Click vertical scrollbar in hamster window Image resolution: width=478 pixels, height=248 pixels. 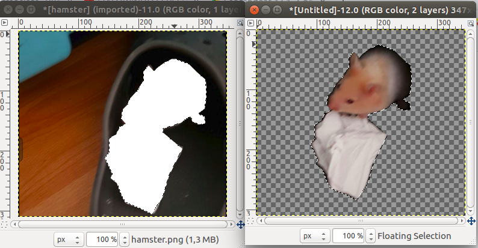[x=240, y=123]
